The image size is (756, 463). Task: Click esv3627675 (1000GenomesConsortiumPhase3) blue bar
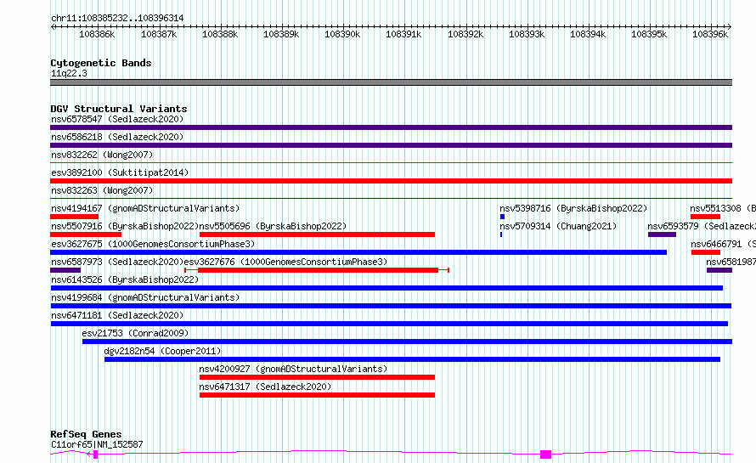click(x=358, y=252)
